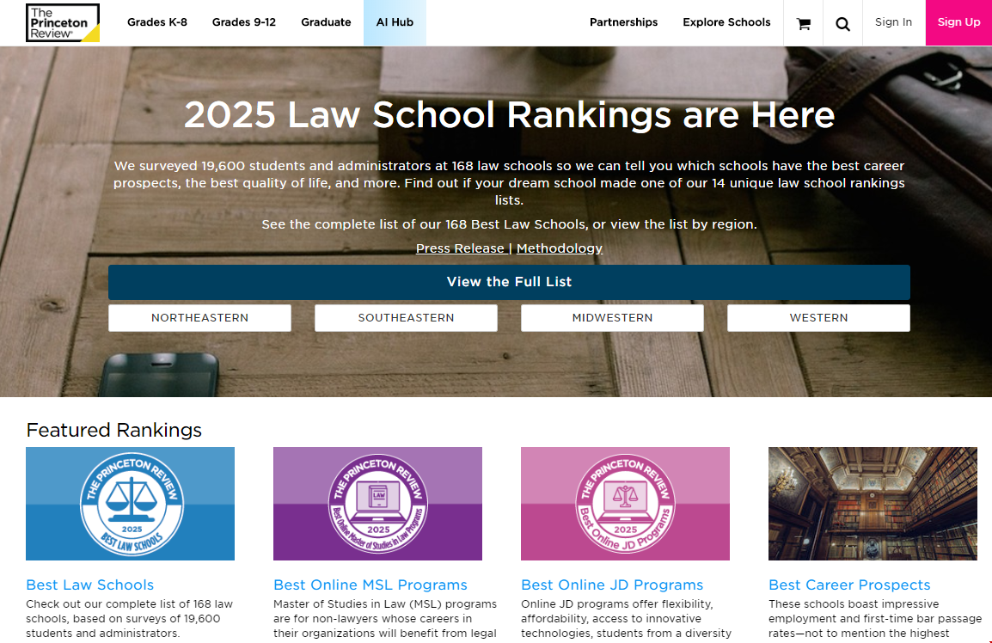The image size is (992, 643).
Task: Click the Sign In link
Action: point(893,22)
